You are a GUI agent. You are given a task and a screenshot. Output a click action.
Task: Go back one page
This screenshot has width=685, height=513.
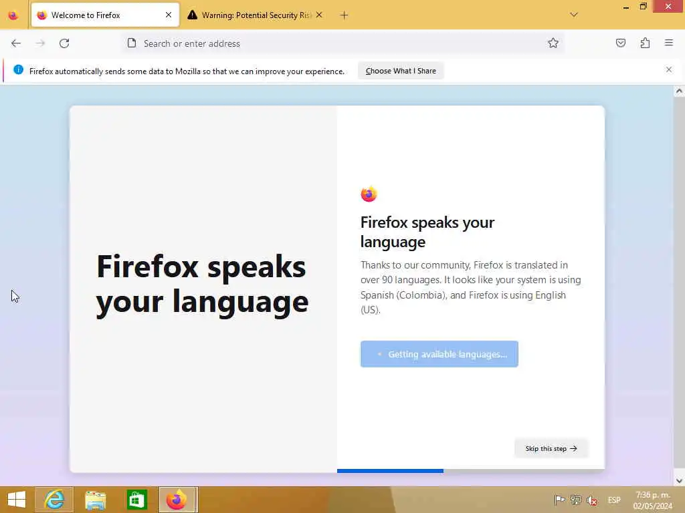tap(16, 43)
